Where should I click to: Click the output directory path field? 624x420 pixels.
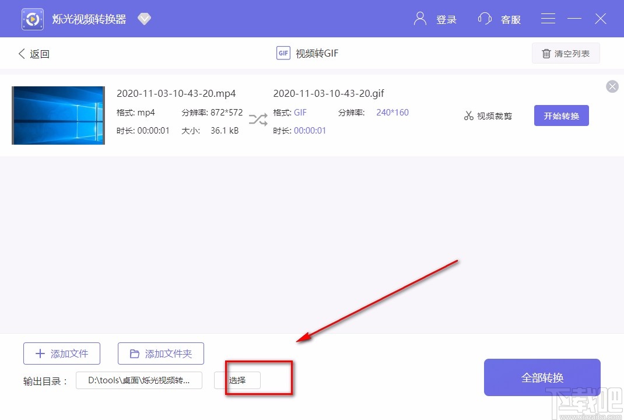tap(139, 380)
